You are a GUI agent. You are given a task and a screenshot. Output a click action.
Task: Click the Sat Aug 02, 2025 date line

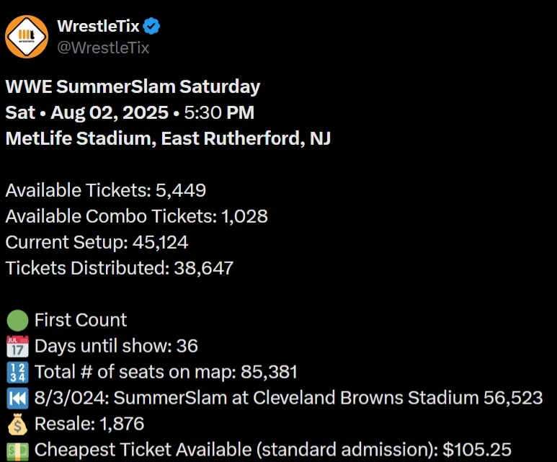tap(130, 113)
